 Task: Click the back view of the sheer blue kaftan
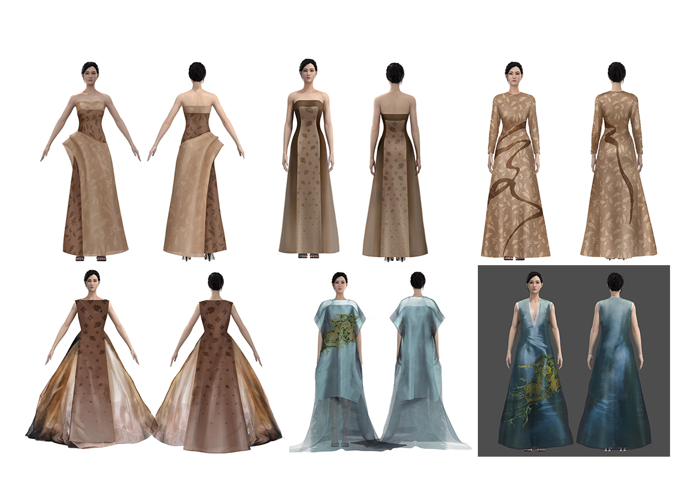pyautogui.click(x=418, y=371)
